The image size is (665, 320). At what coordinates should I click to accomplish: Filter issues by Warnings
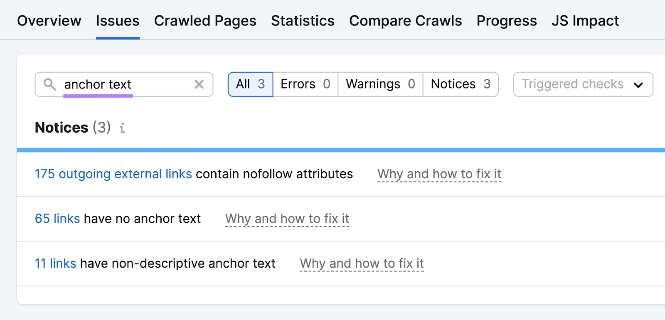click(380, 84)
